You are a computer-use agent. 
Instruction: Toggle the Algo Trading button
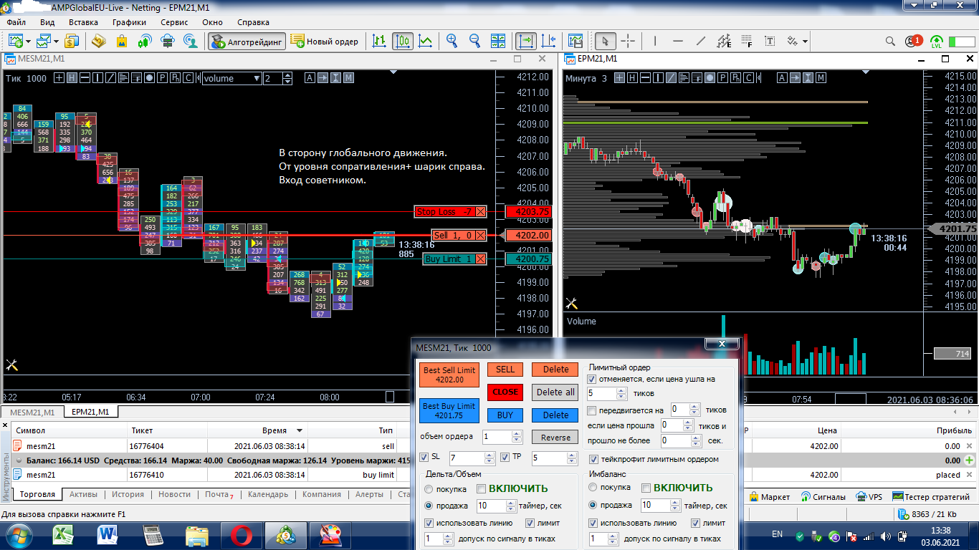tap(247, 41)
